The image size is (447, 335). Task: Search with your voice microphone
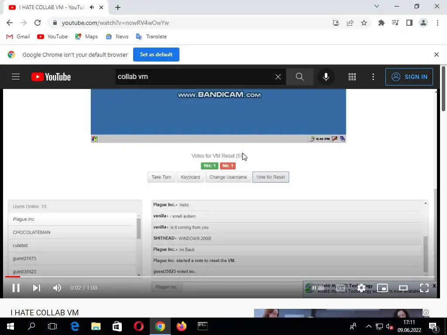[x=326, y=77]
